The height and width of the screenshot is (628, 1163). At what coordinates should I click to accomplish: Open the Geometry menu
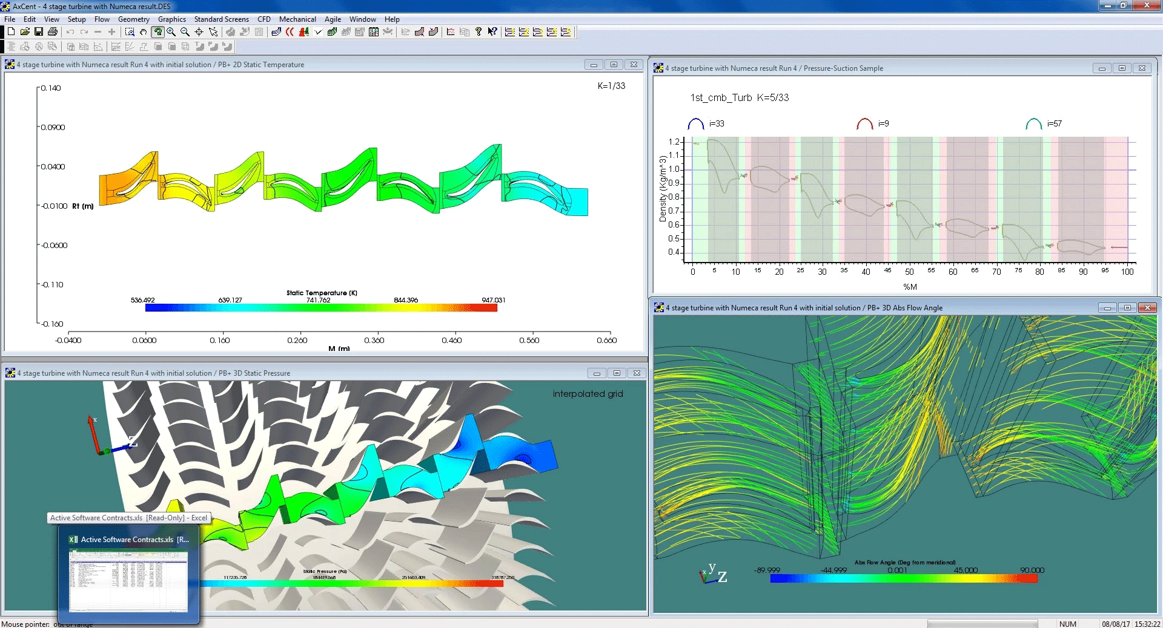click(133, 19)
